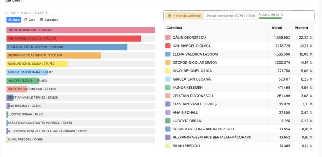Switch to the Suprafata chart view

point(49,19)
